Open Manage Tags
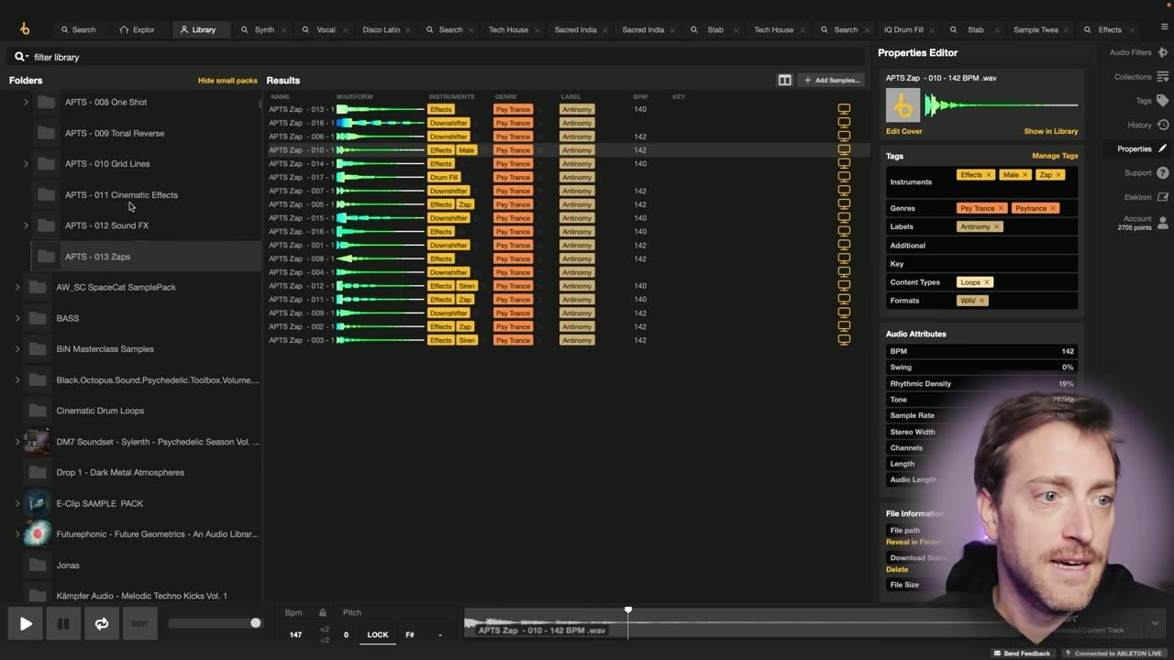The height and width of the screenshot is (660, 1174). 1055,156
